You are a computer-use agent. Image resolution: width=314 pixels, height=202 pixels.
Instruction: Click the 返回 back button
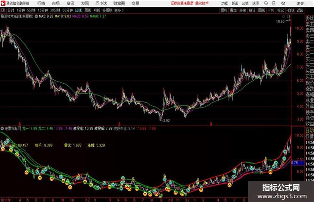tap(300, 10)
